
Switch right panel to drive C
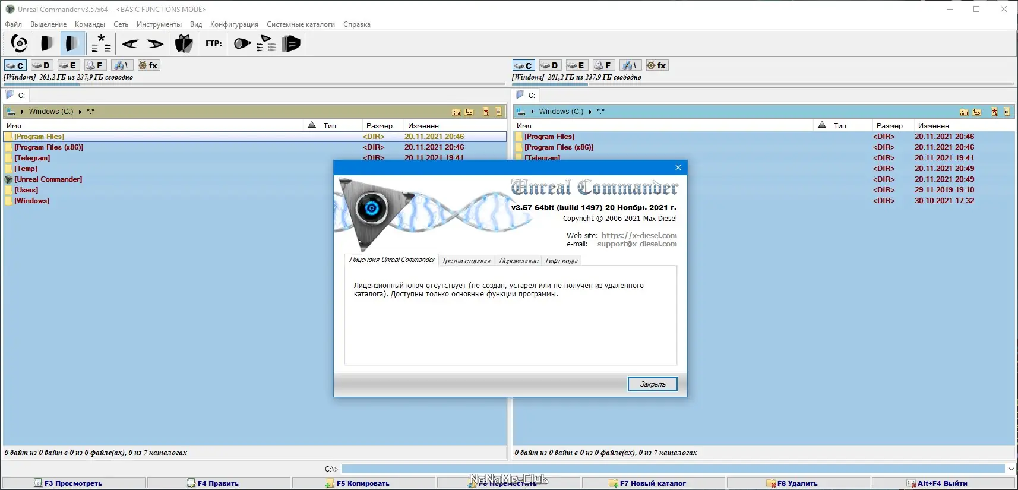[x=524, y=65]
